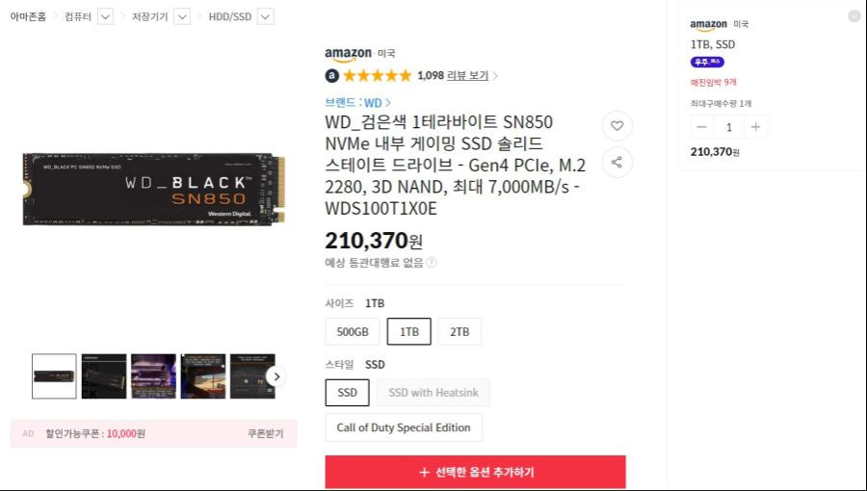This screenshot has width=867, height=491.
Task: Select the 2TB size option
Action: point(460,332)
